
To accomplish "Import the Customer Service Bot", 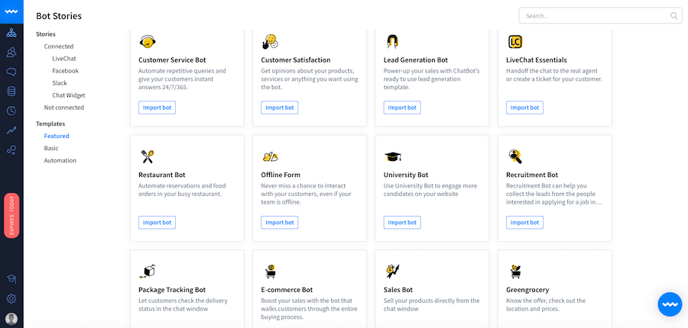I will (157, 108).
